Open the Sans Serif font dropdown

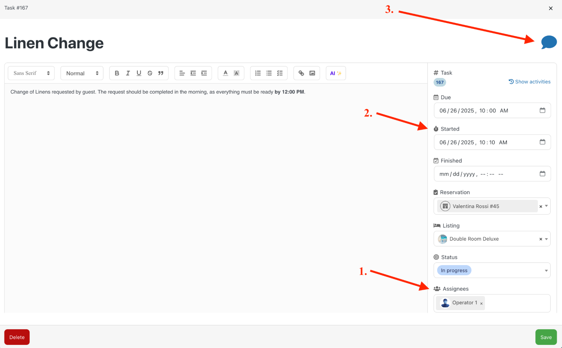tap(31, 73)
